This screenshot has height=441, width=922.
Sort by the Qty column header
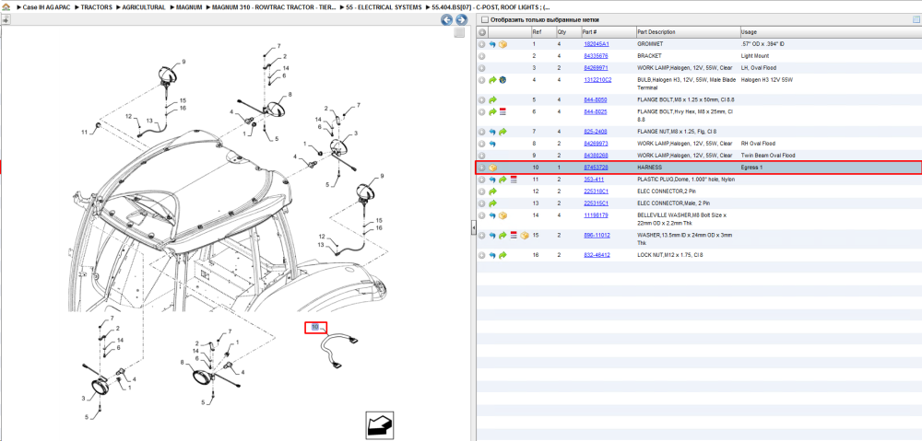click(x=567, y=31)
